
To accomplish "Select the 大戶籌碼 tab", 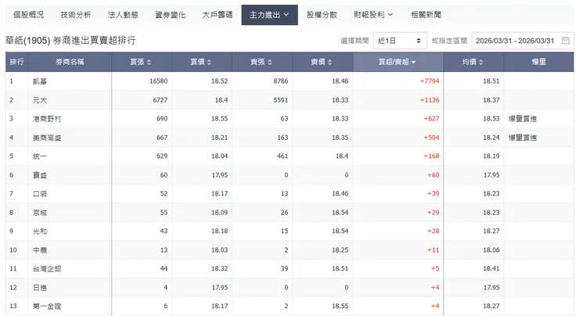I will click(x=218, y=15).
